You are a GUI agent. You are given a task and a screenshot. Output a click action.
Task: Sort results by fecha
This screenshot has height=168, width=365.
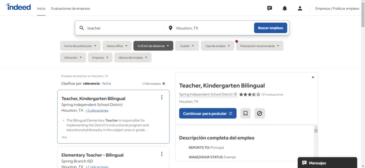pyautogui.click(x=107, y=83)
